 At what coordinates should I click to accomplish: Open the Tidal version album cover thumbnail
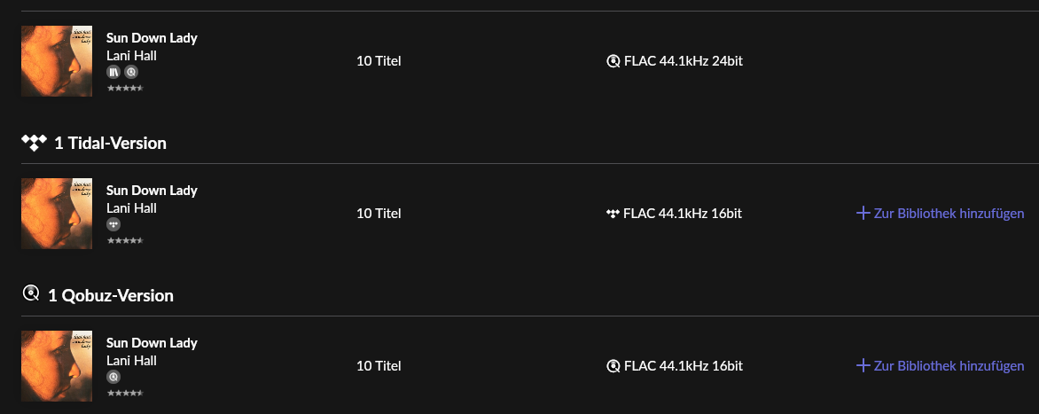tap(57, 214)
